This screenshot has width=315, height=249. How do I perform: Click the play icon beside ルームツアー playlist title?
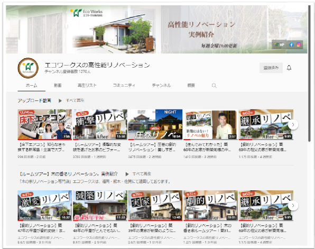pyautogui.click(x=127, y=174)
